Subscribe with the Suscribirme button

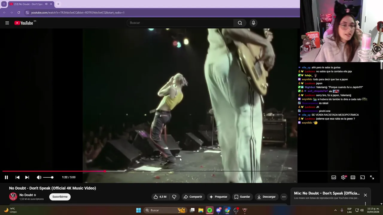(x=60, y=197)
